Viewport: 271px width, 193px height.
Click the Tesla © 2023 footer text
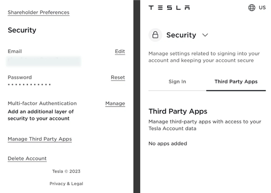(66, 171)
